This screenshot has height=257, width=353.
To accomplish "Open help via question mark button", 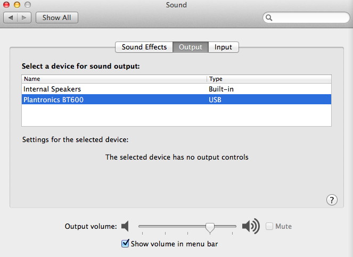I will coord(332,200).
